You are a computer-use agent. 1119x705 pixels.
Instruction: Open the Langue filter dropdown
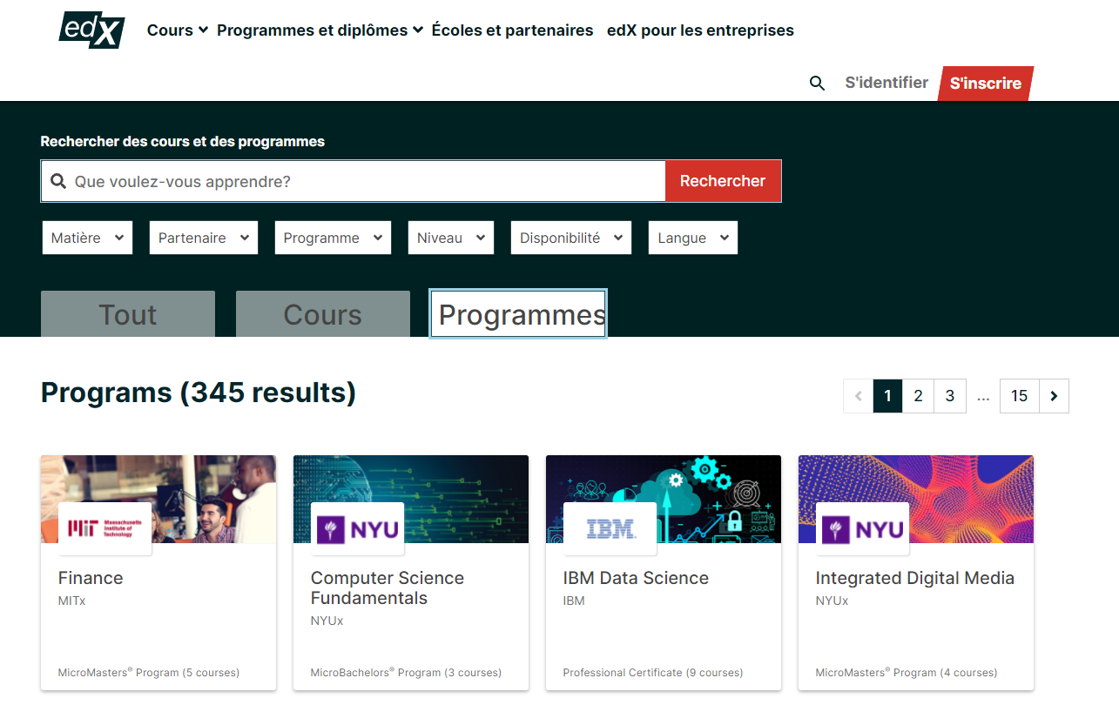(693, 238)
